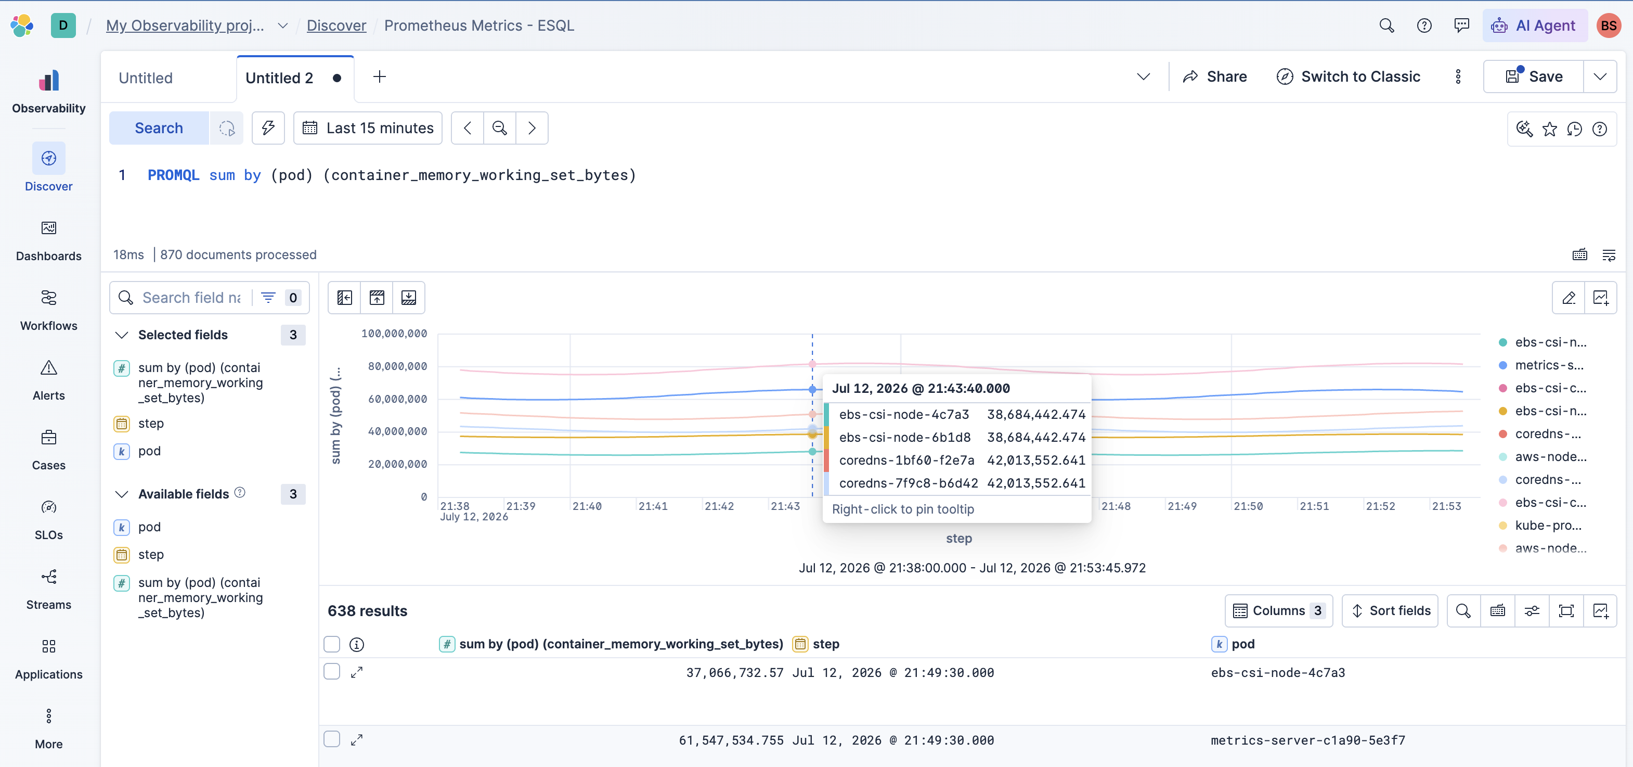Image resolution: width=1633 pixels, height=767 pixels.
Task: Enter table fullscreen mode
Action: [x=1566, y=611]
